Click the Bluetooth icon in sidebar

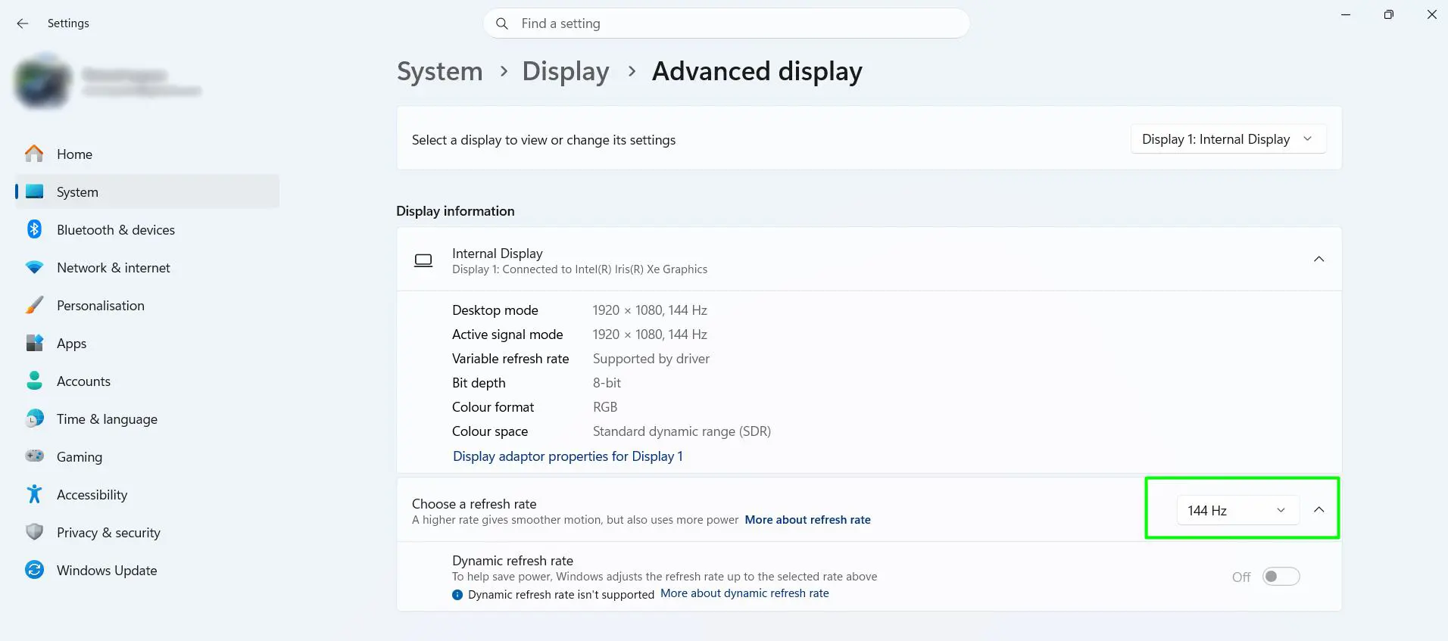tap(34, 229)
